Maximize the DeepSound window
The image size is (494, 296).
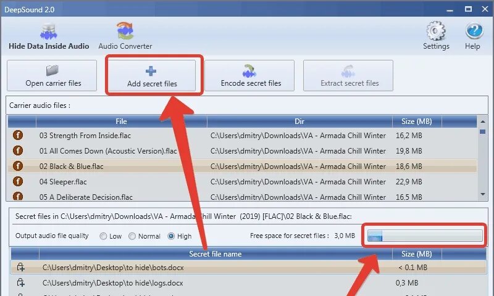pyautogui.click(x=468, y=9)
